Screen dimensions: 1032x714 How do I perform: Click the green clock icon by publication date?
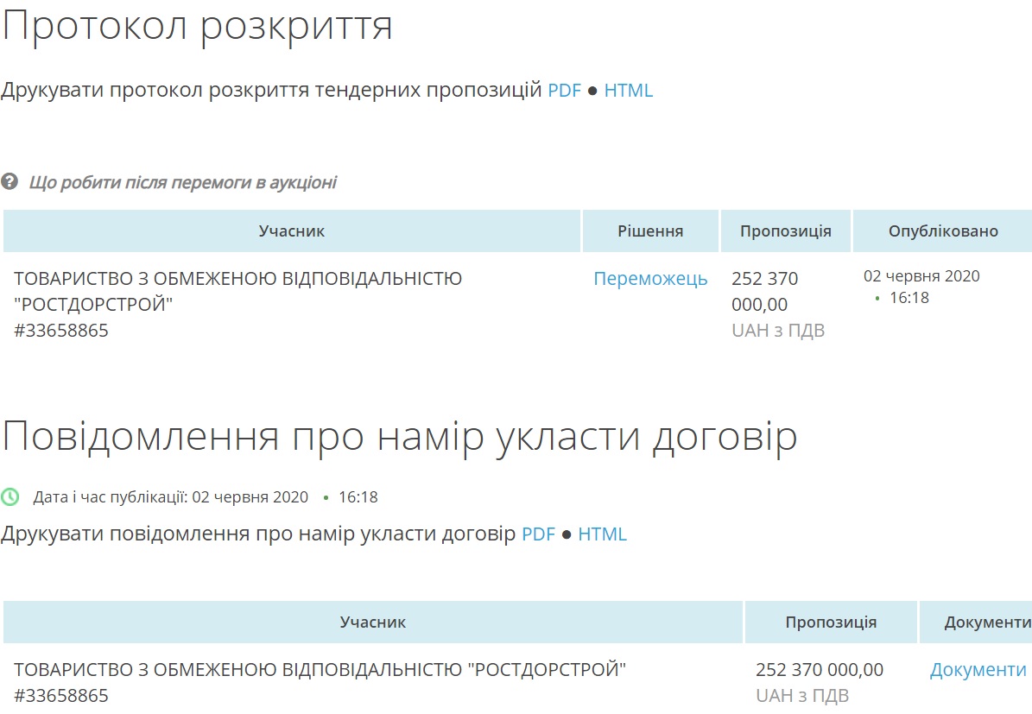point(9,496)
